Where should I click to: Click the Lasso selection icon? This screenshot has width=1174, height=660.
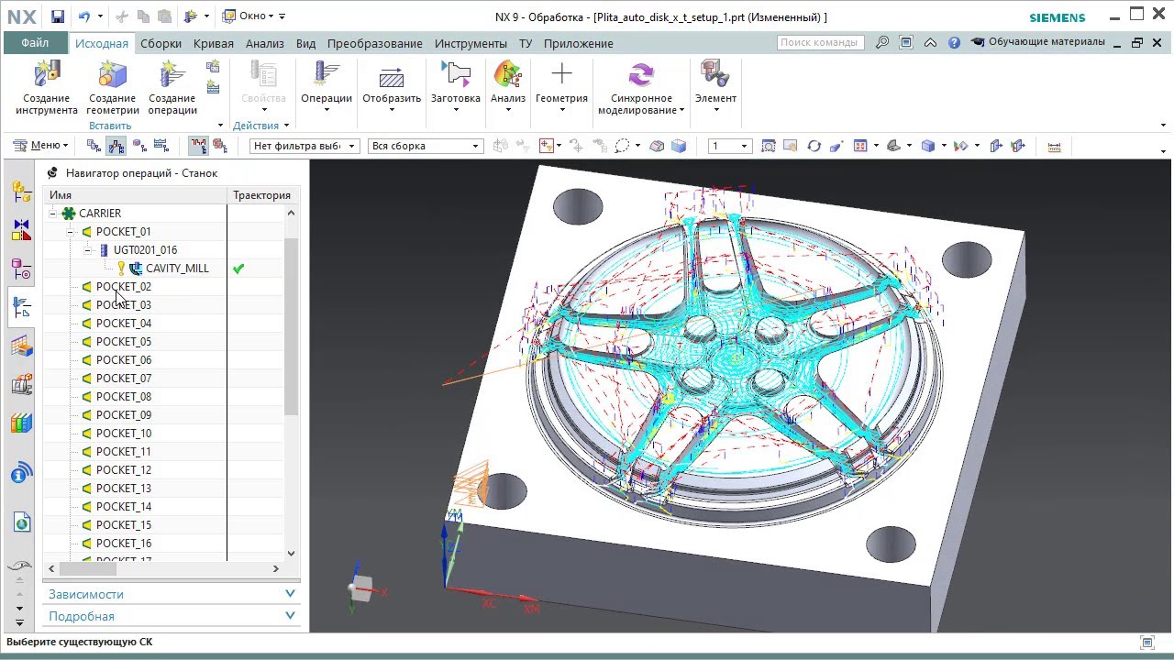coord(622,146)
